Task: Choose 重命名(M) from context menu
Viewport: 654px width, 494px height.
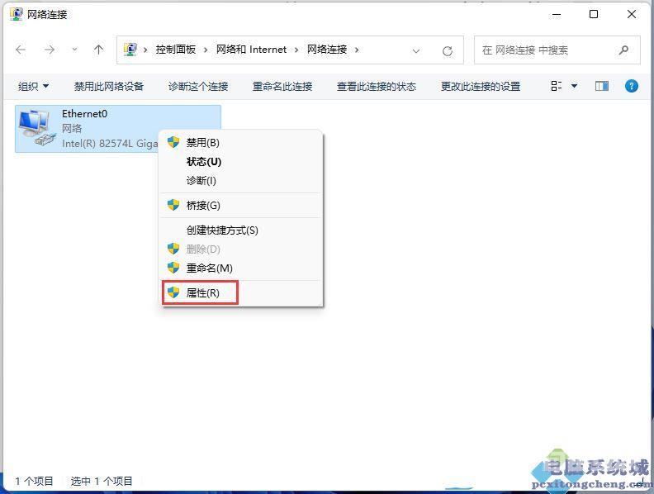Action: click(241, 268)
